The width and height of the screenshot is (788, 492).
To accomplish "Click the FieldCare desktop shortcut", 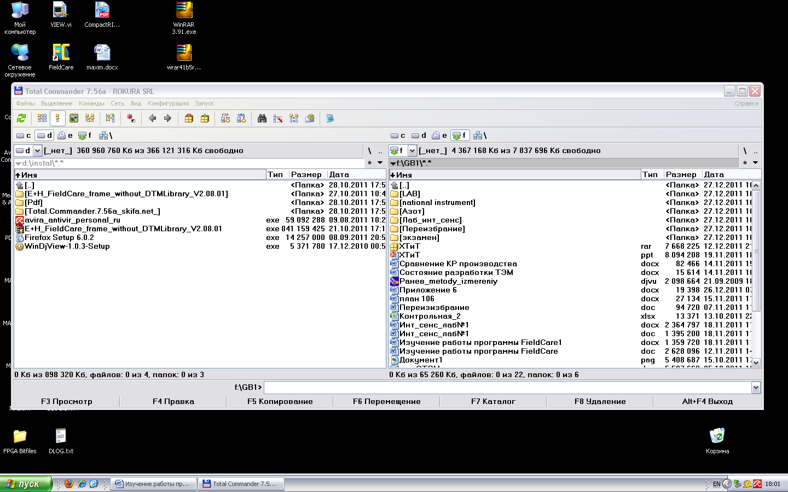I will coord(61,57).
